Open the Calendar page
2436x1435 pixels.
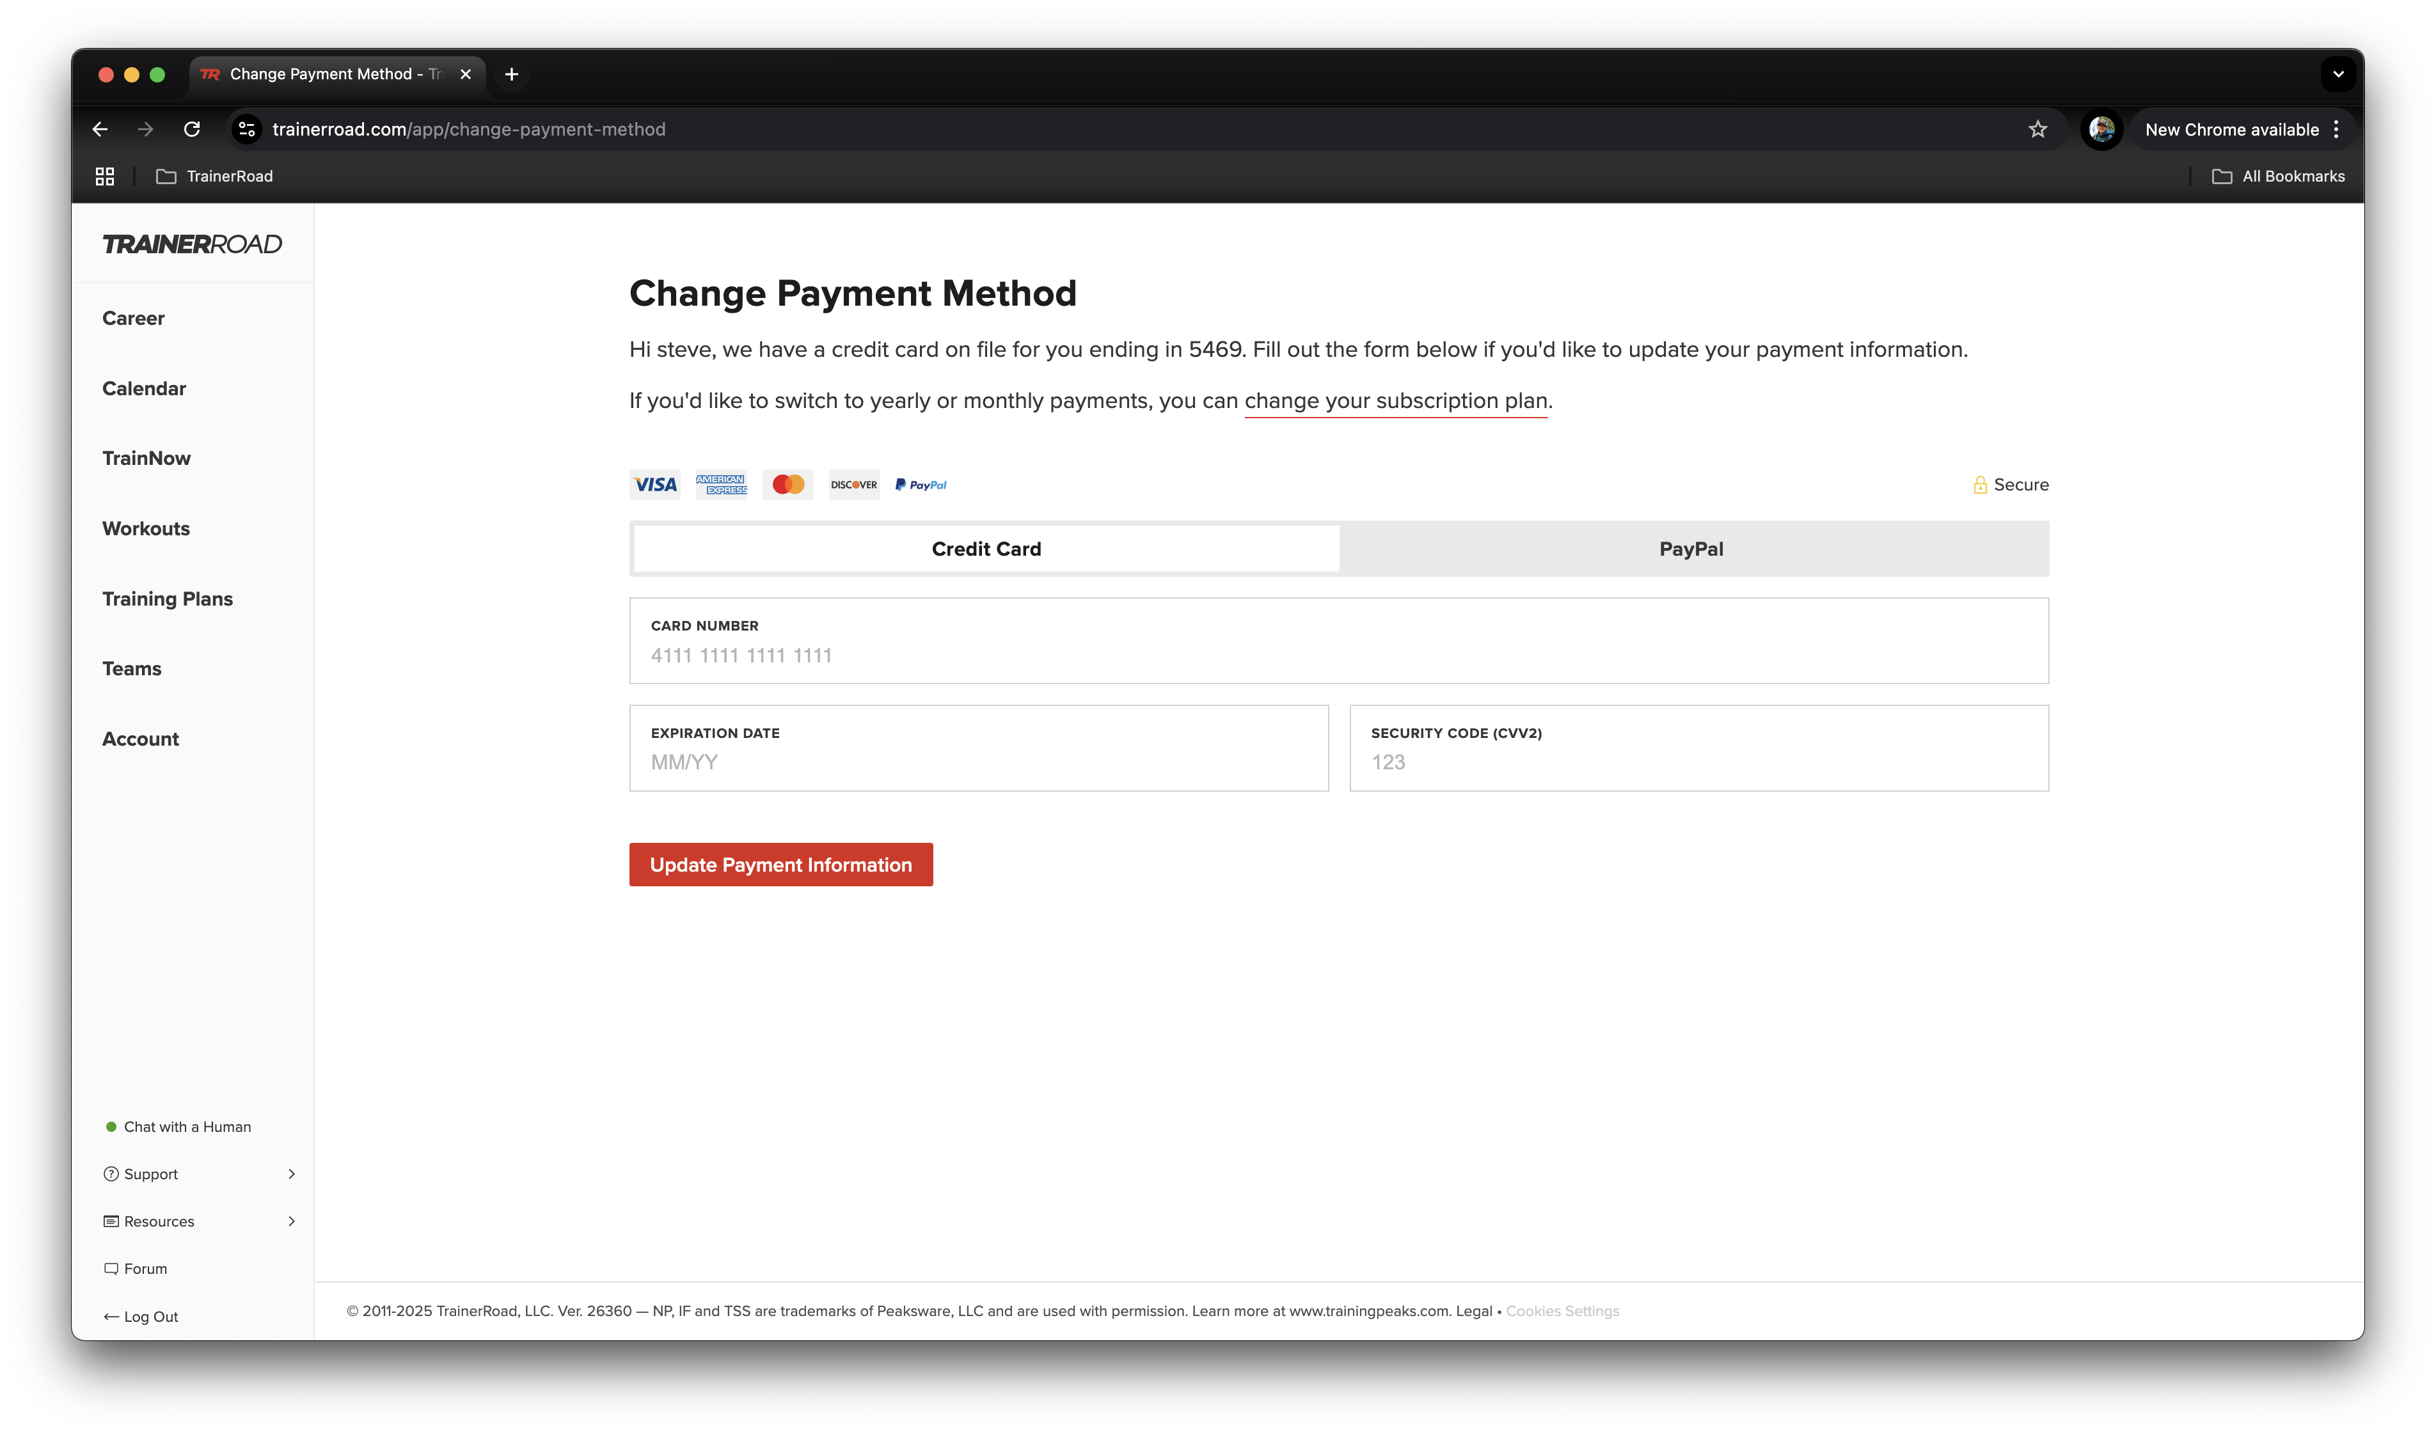pyautogui.click(x=144, y=389)
